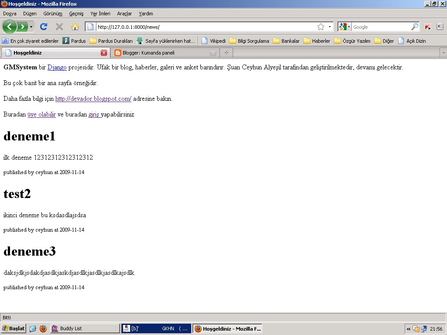
Task: Open the Vikipedi bookmark
Action: [x=213, y=41]
